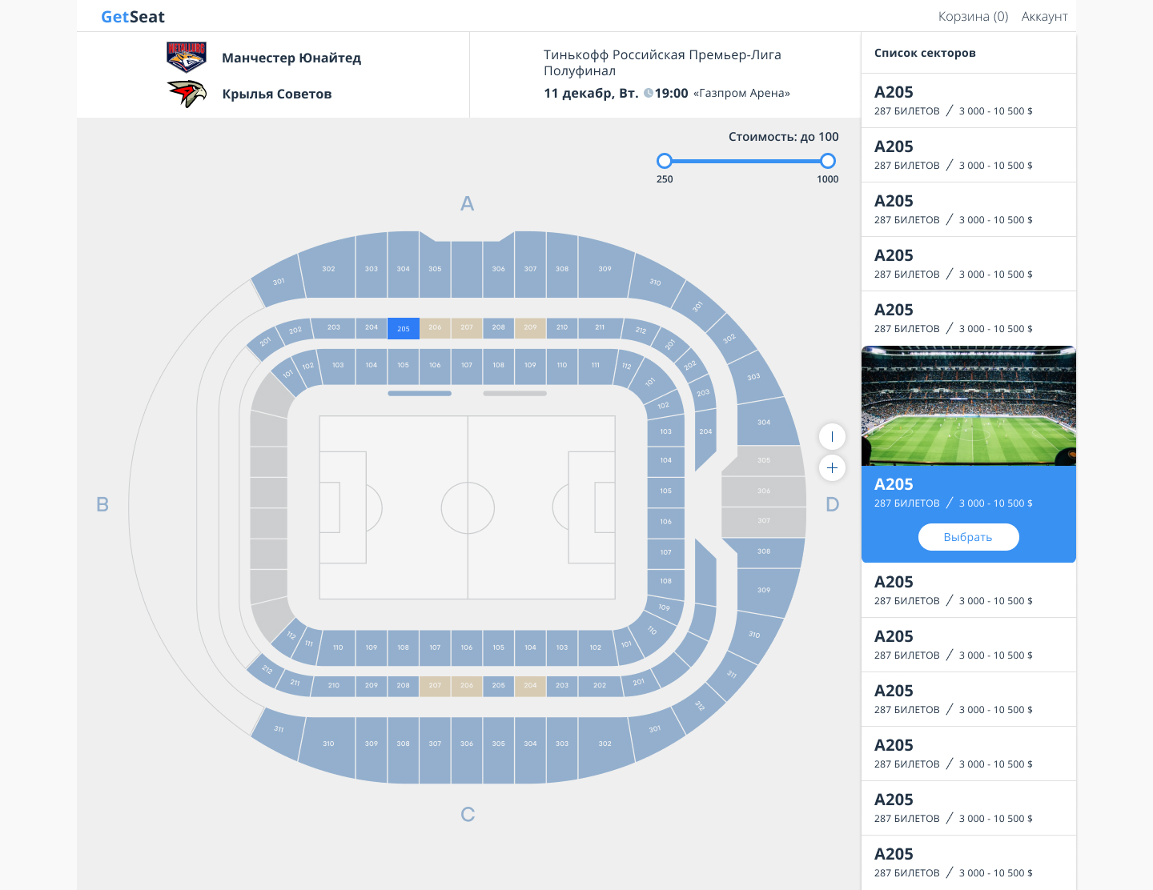
Task: Click the GetSeat logo
Action: [133, 17]
